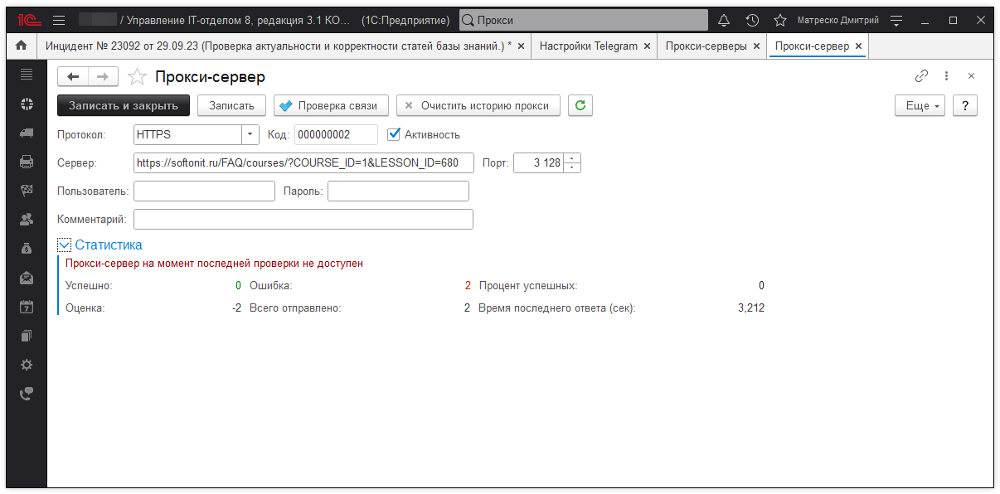Switch to Прокси-серверы tab
This screenshot has height=494, width=1000.
pos(706,46)
